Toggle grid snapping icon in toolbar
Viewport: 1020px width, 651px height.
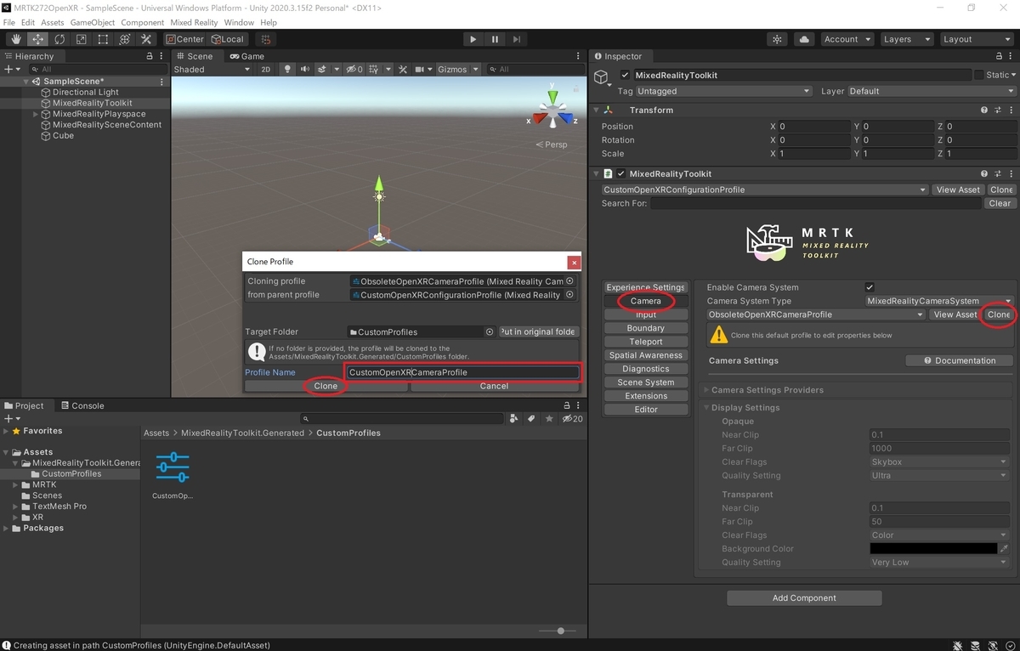point(266,39)
